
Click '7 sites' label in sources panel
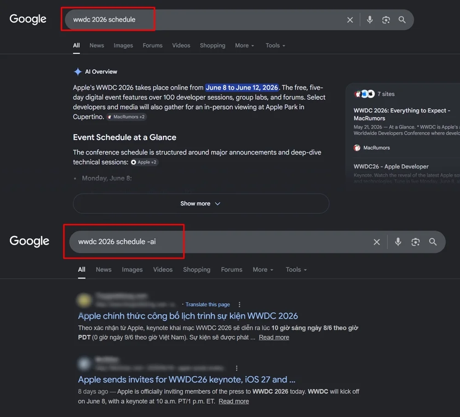coord(386,94)
